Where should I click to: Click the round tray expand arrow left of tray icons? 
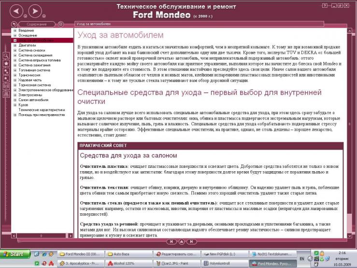[x=310, y=259]
